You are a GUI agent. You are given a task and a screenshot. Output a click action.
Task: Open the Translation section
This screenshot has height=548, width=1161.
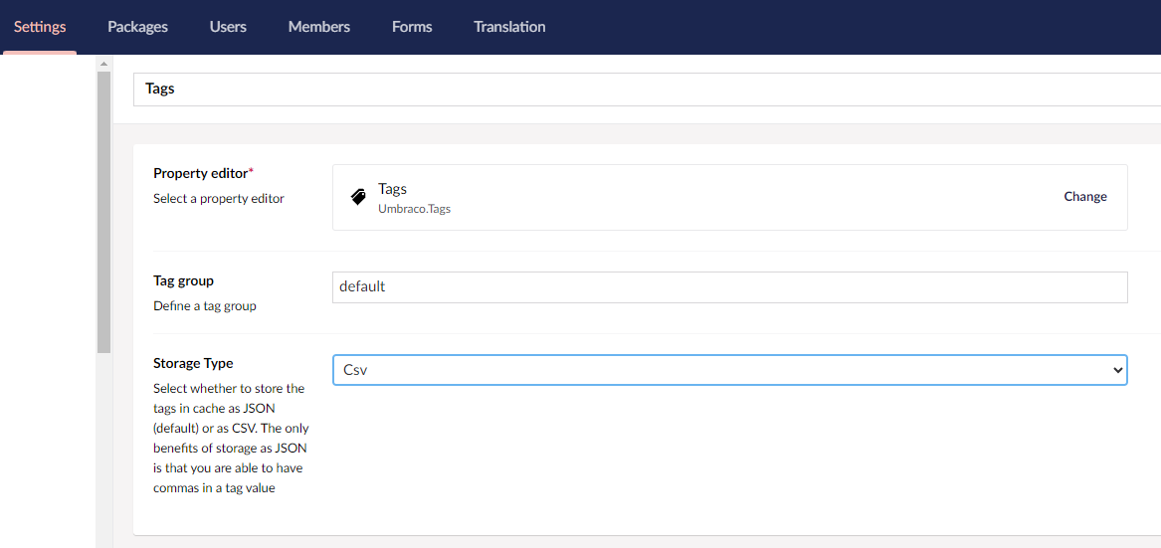coord(509,27)
